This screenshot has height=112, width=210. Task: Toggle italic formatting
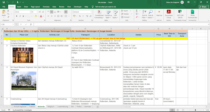pyautogui.click(x=20, y=16)
